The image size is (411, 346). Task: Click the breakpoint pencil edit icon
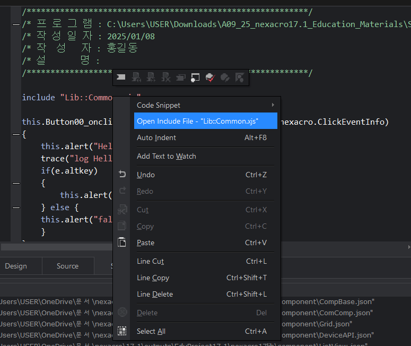tap(225, 77)
